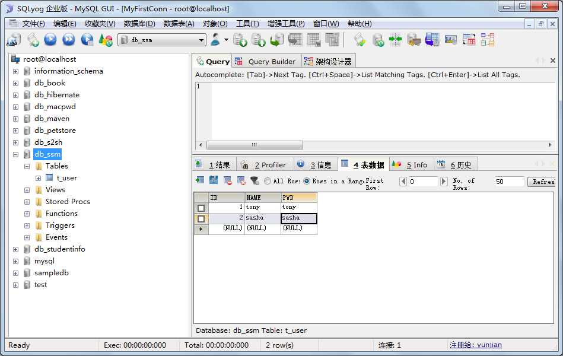Expand the t_user table node

coord(38,178)
